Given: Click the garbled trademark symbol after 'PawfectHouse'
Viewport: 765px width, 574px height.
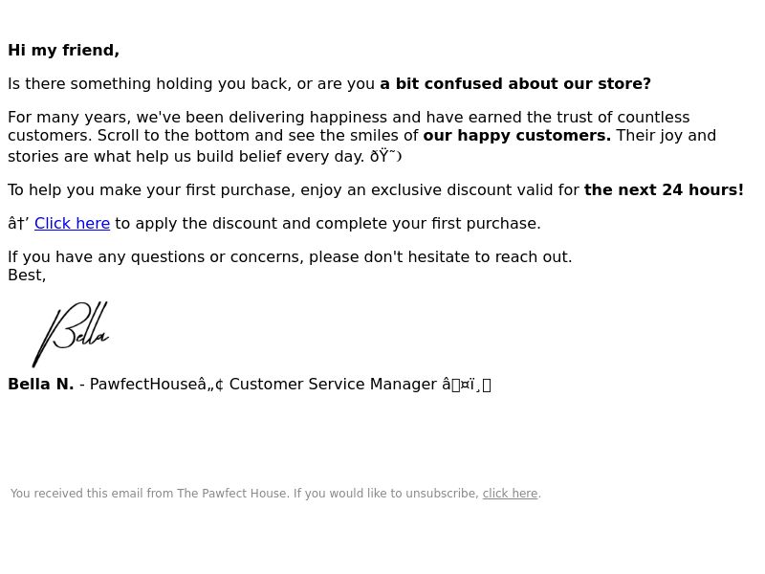Looking at the screenshot, I should point(210,385).
